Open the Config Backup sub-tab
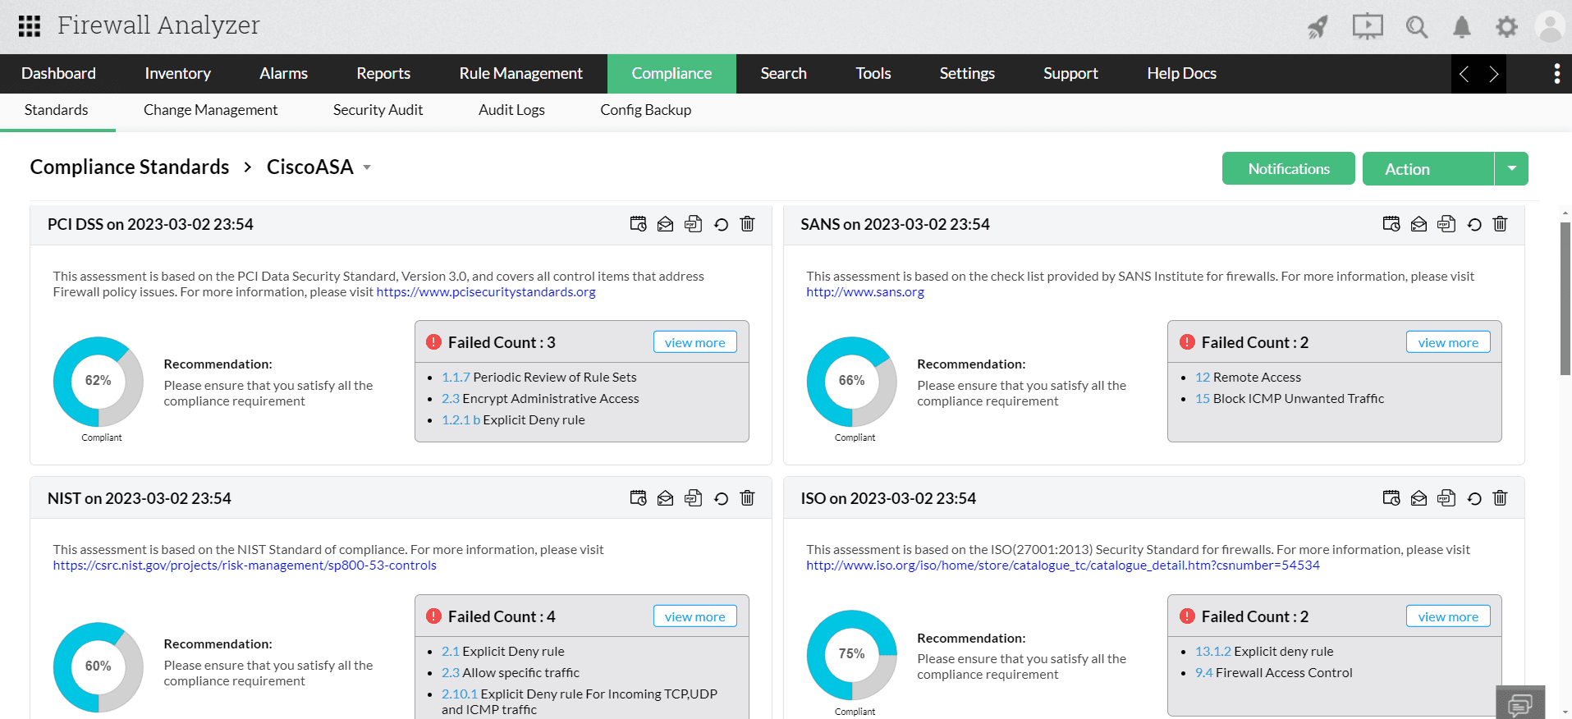This screenshot has height=719, width=1572. 645,110
